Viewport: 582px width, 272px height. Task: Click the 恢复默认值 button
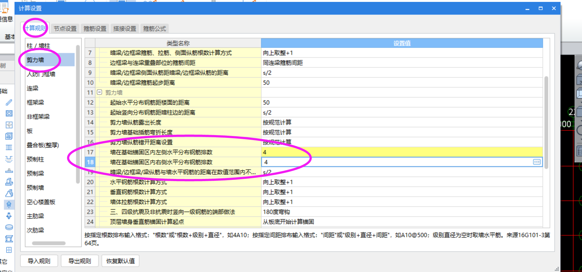click(121, 261)
